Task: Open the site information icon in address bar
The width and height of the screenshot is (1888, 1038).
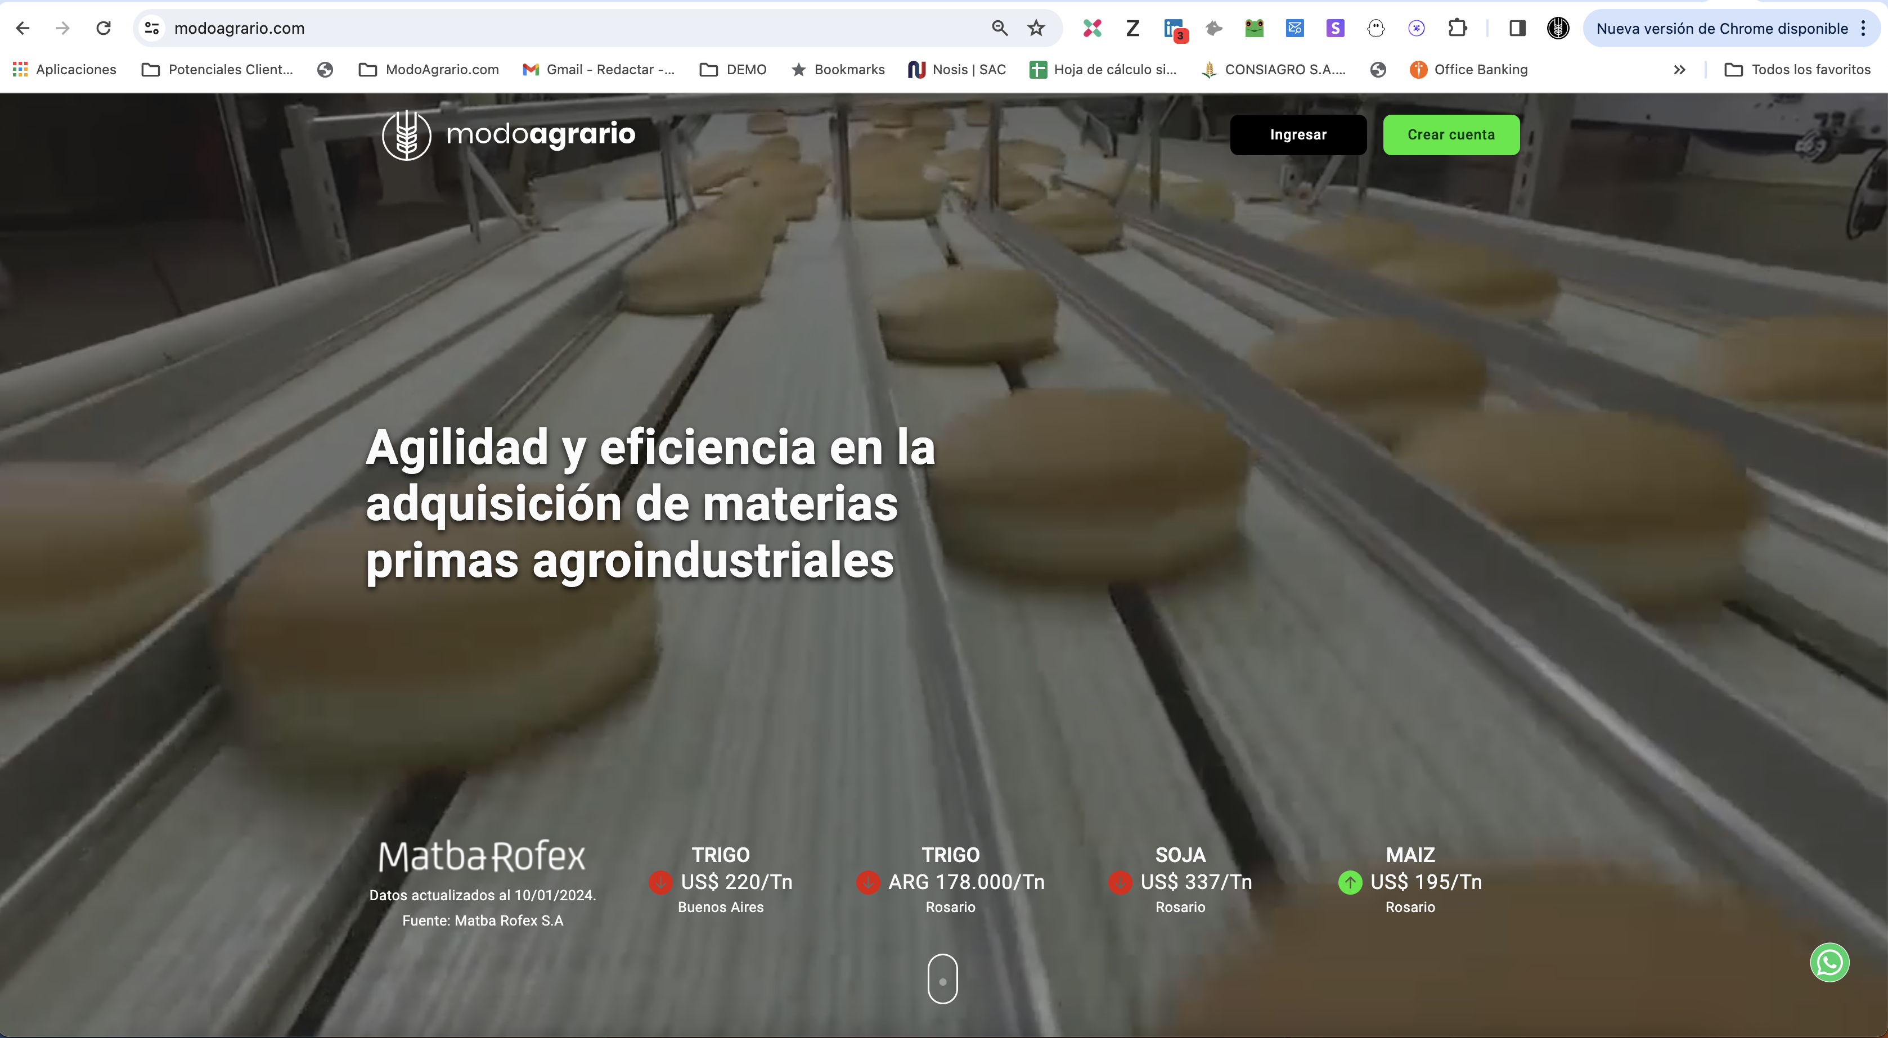Action: point(152,28)
